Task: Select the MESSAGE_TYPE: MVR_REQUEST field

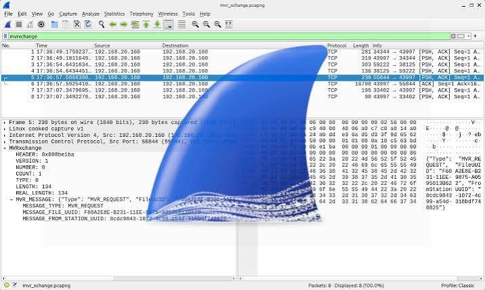Action: [63, 206]
